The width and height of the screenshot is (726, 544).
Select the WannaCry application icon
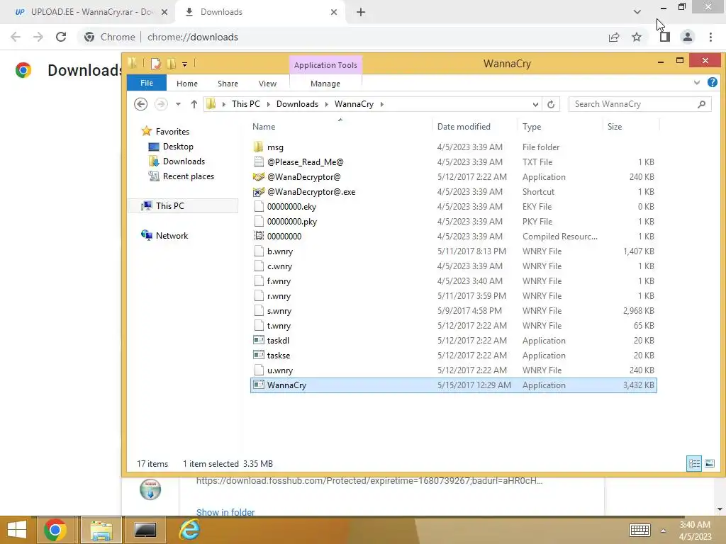point(258,385)
